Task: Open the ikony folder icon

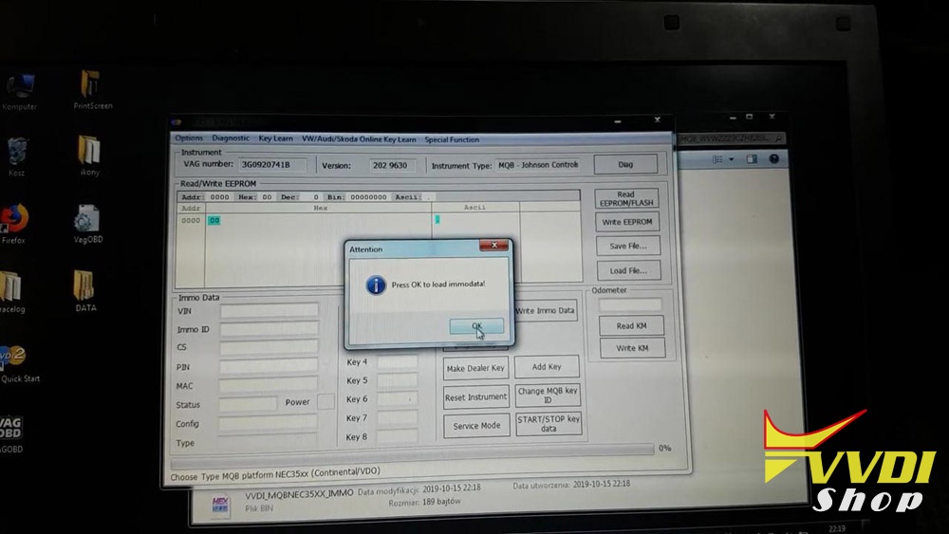Action: pyautogui.click(x=89, y=157)
